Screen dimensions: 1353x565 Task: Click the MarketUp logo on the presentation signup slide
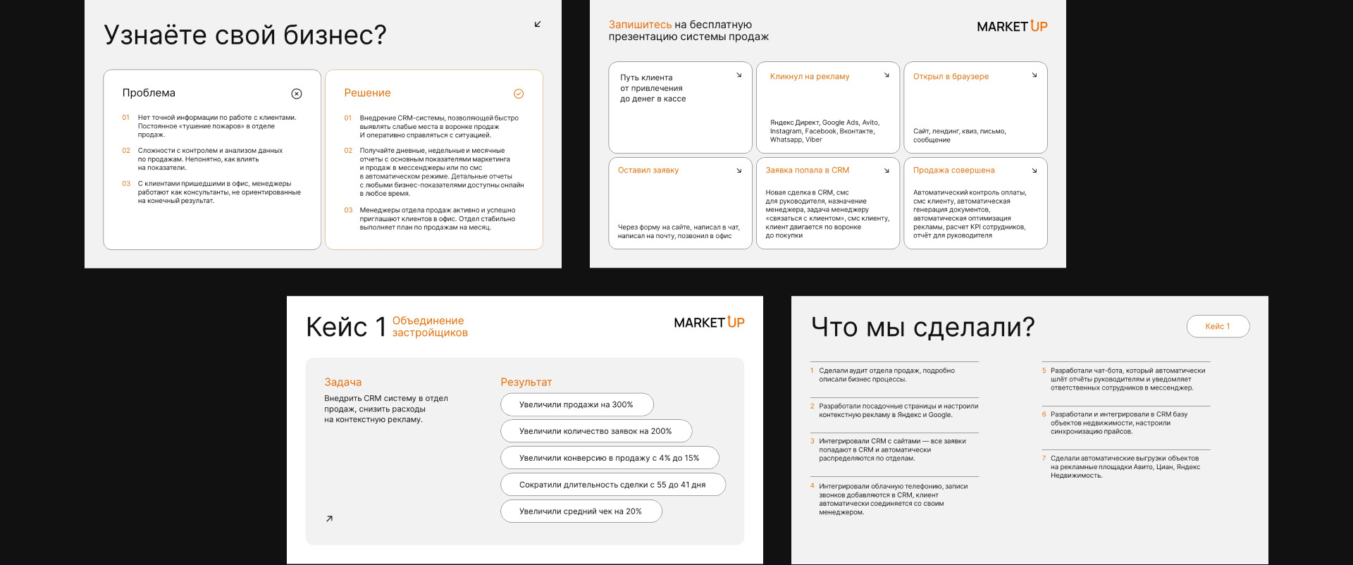[x=1012, y=27]
